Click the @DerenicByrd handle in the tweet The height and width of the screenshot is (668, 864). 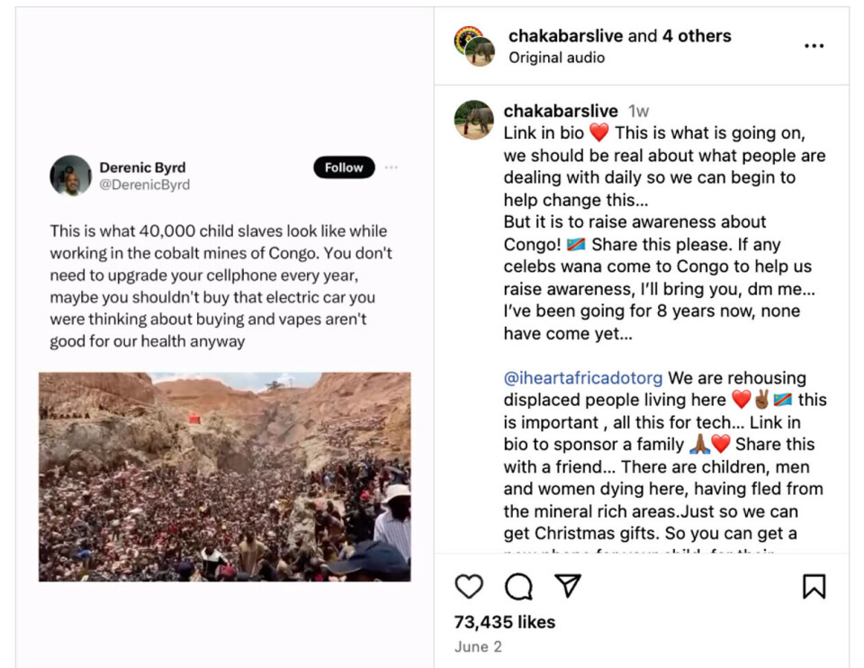tap(144, 185)
